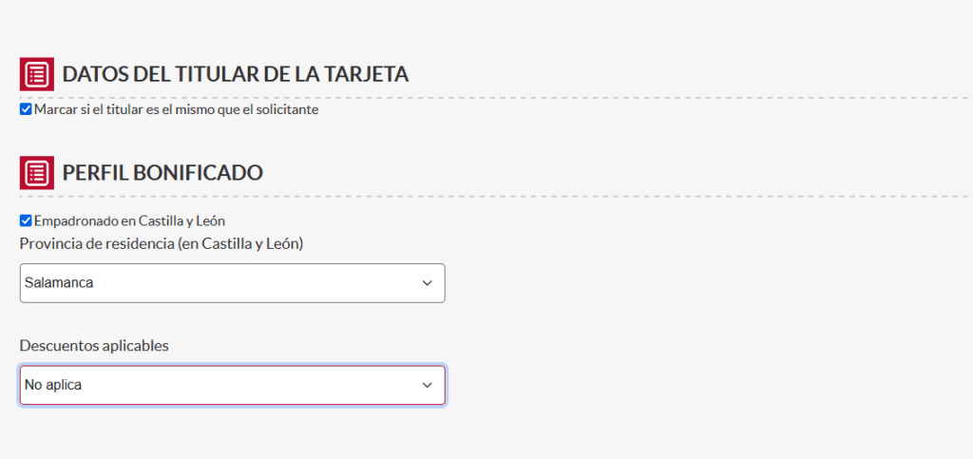
Task: Click the chevron arrow in the Salamanca dropdown
Action: click(427, 283)
